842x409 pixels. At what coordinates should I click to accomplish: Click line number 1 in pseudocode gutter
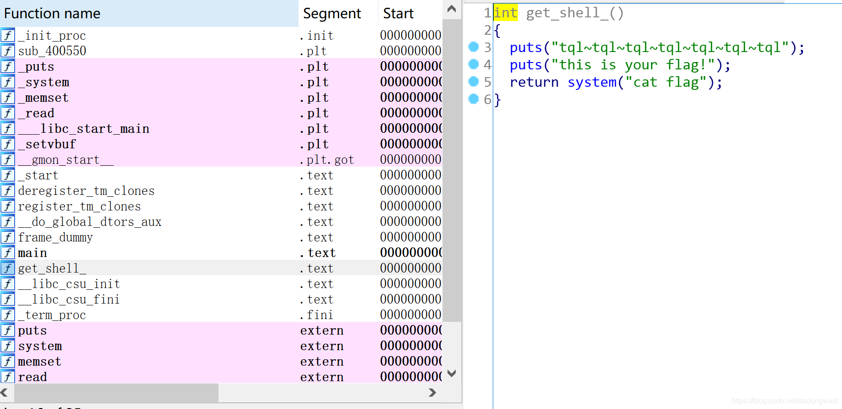487,13
